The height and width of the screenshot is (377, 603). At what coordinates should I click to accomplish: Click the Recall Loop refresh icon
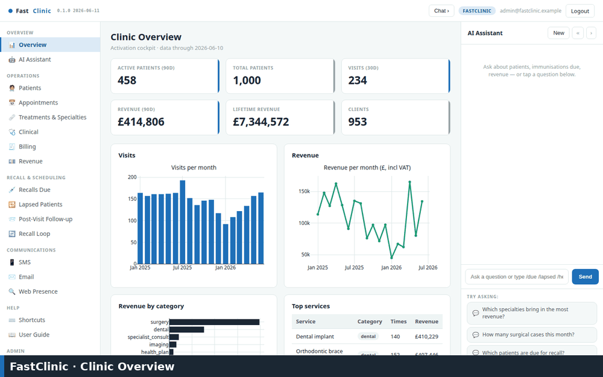tap(12, 233)
